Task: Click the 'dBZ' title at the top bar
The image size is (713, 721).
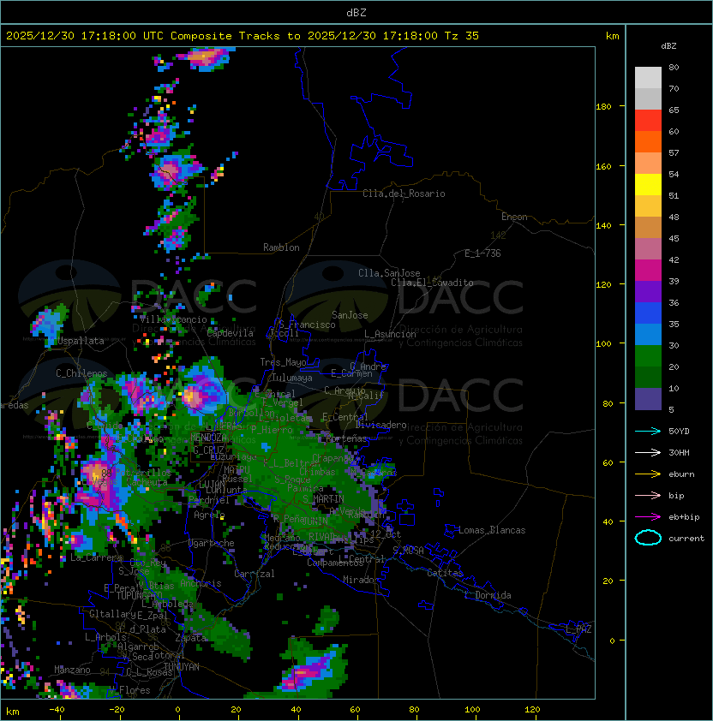Action: pos(356,12)
